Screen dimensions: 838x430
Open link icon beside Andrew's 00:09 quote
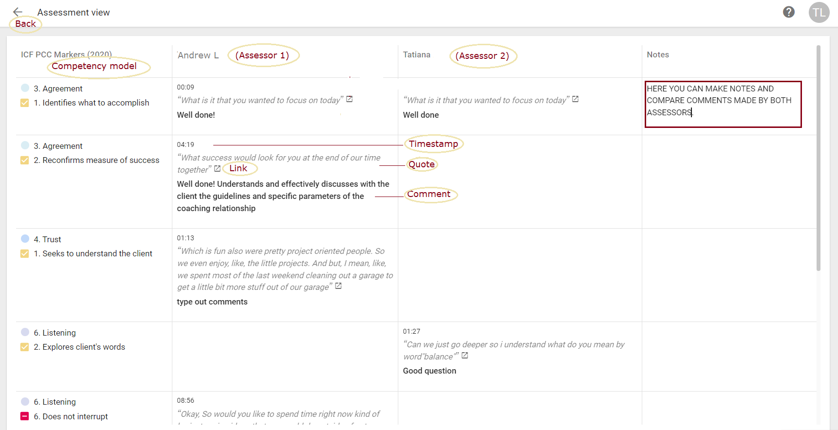(x=349, y=99)
